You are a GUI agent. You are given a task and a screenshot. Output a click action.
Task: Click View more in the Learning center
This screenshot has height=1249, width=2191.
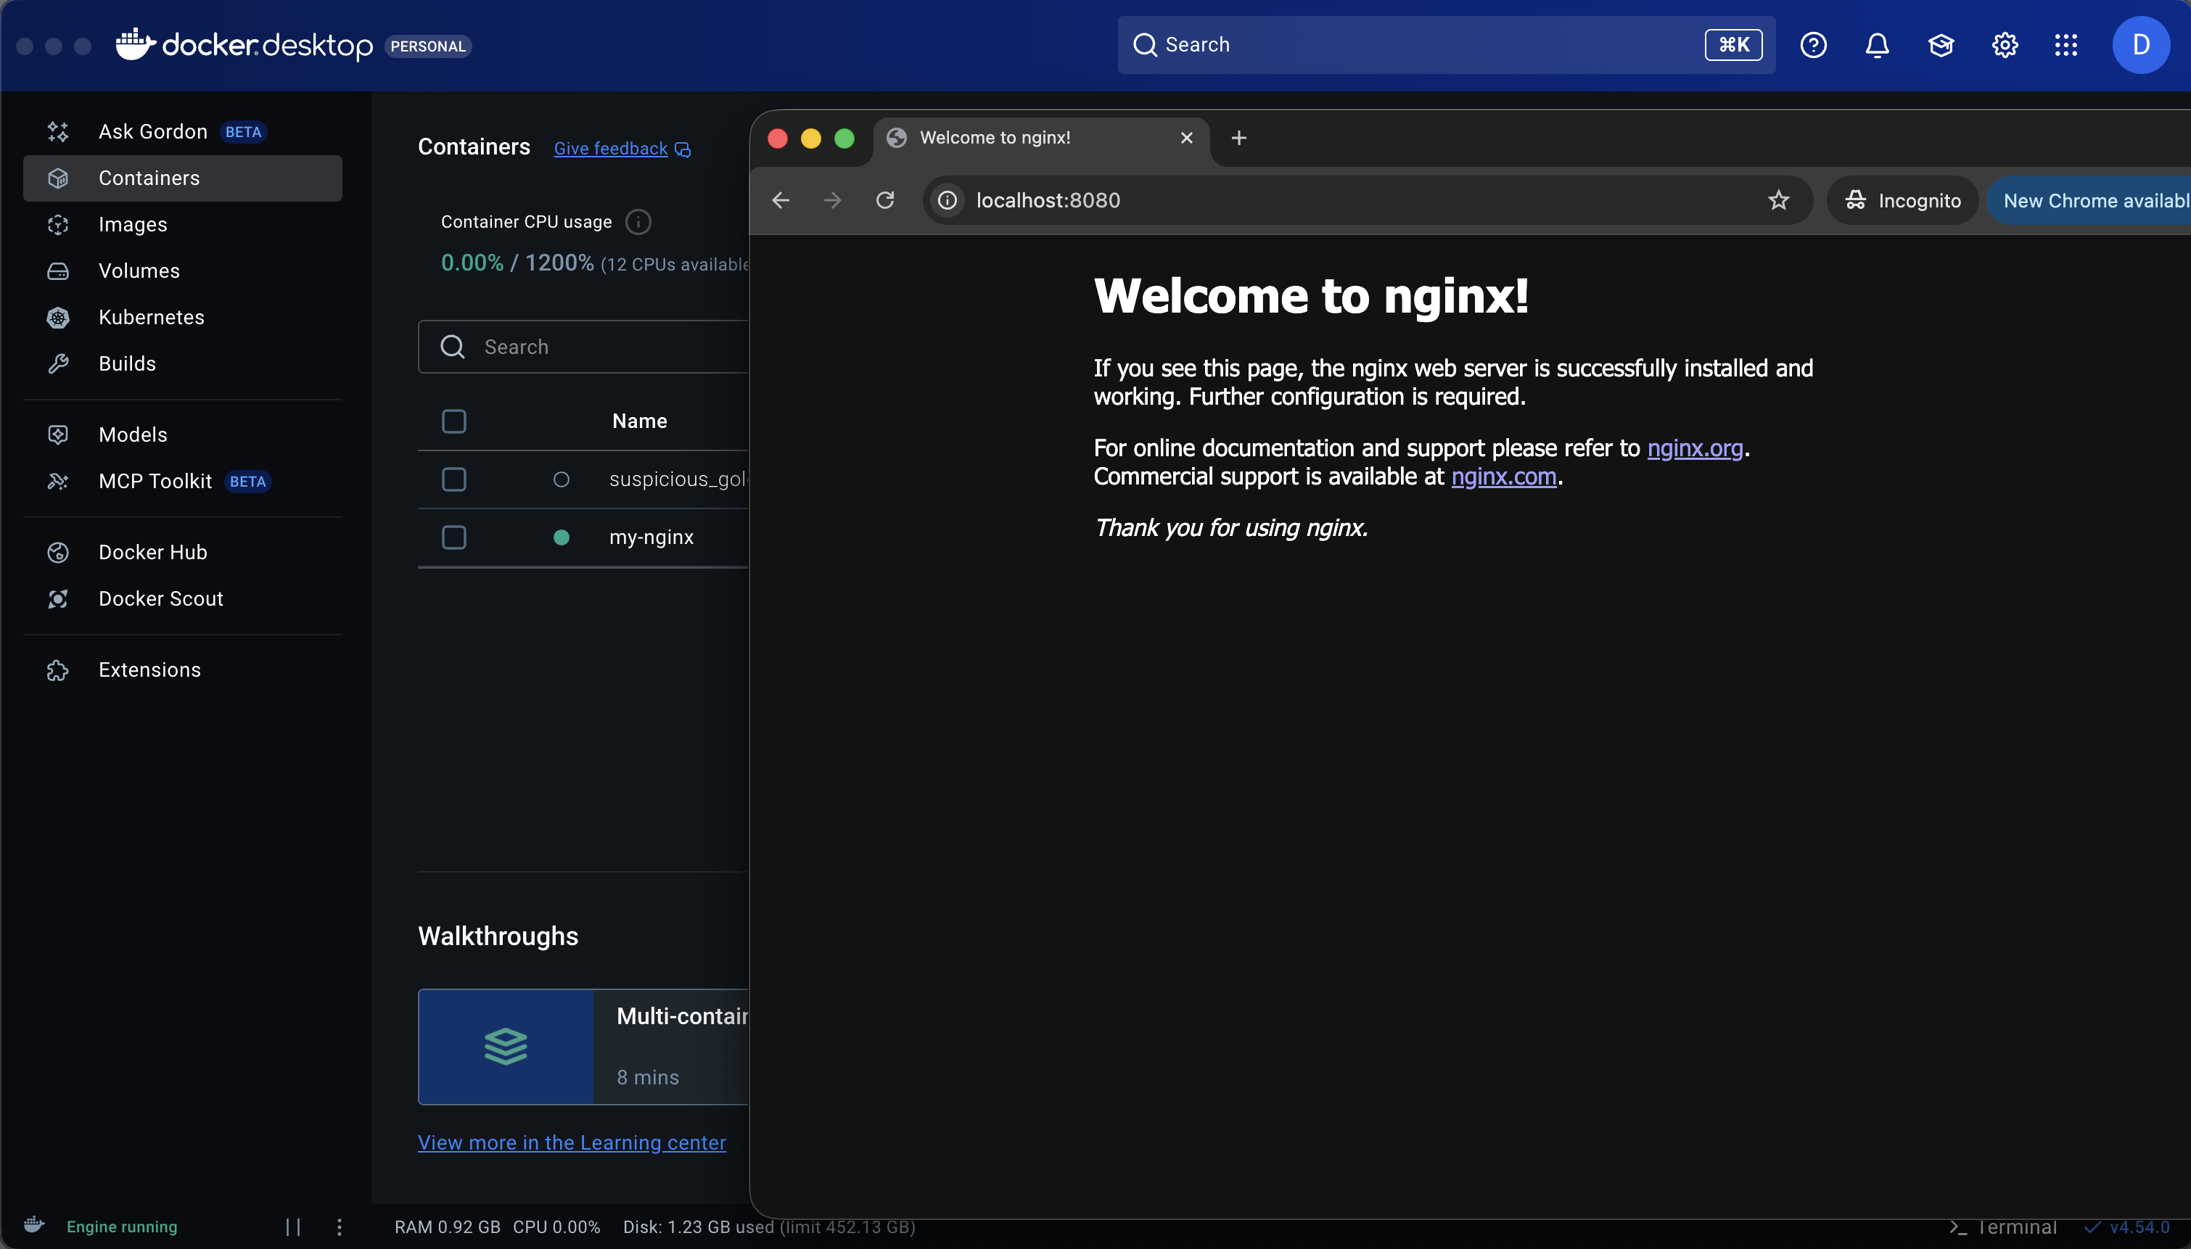(x=572, y=1142)
